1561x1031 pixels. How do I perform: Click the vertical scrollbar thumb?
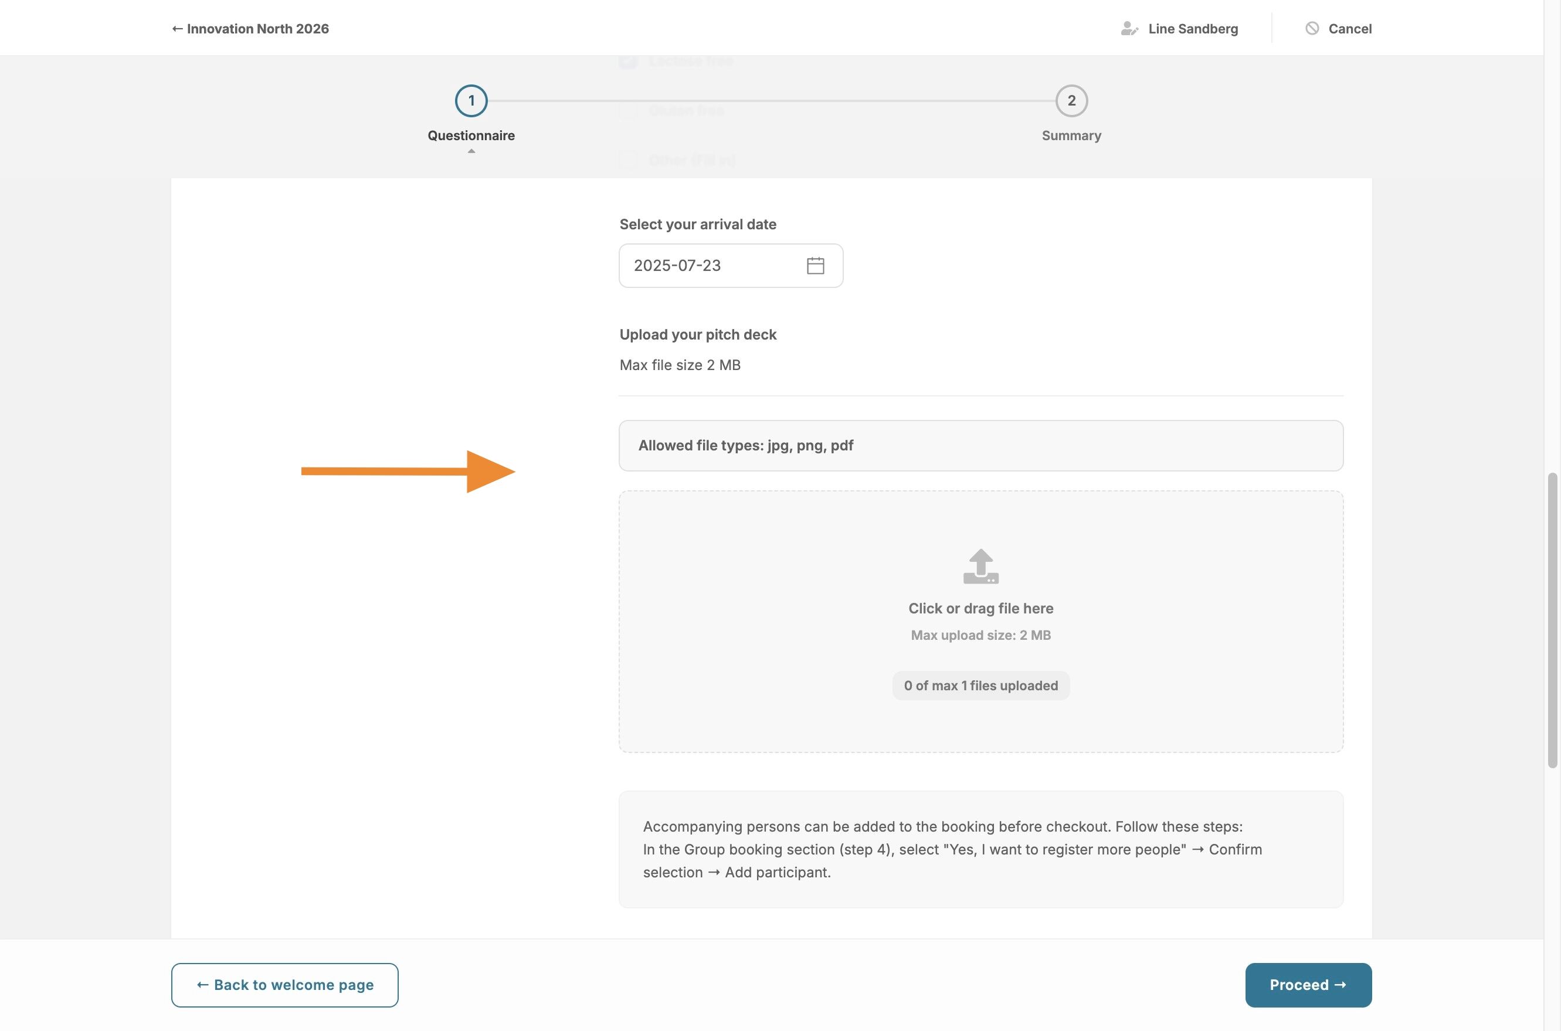coord(1552,619)
